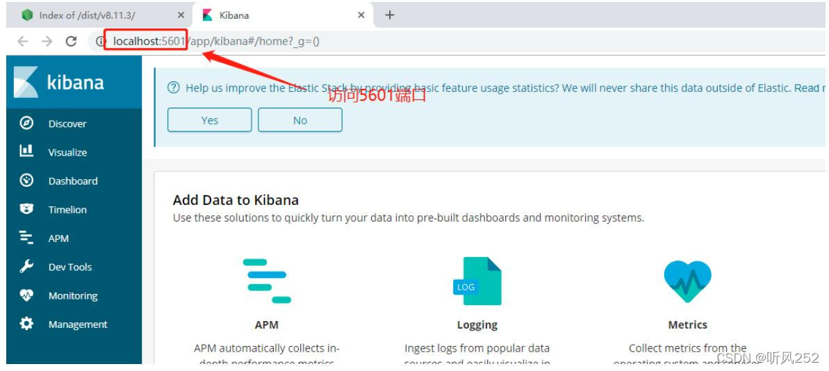This screenshot has height=371, width=829.
Task: Open Timelion in sidebar menu
Action: [67, 209]
